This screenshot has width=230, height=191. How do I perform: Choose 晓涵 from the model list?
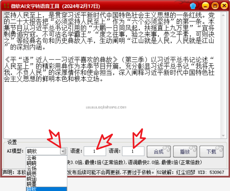[32, 179]
